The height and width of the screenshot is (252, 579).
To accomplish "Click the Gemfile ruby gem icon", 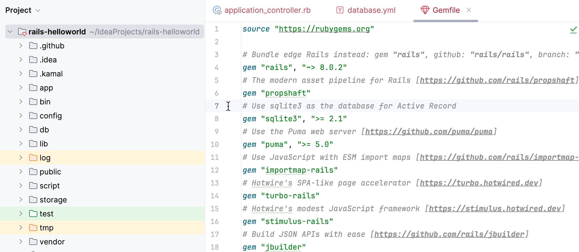I will click(425, 10).
